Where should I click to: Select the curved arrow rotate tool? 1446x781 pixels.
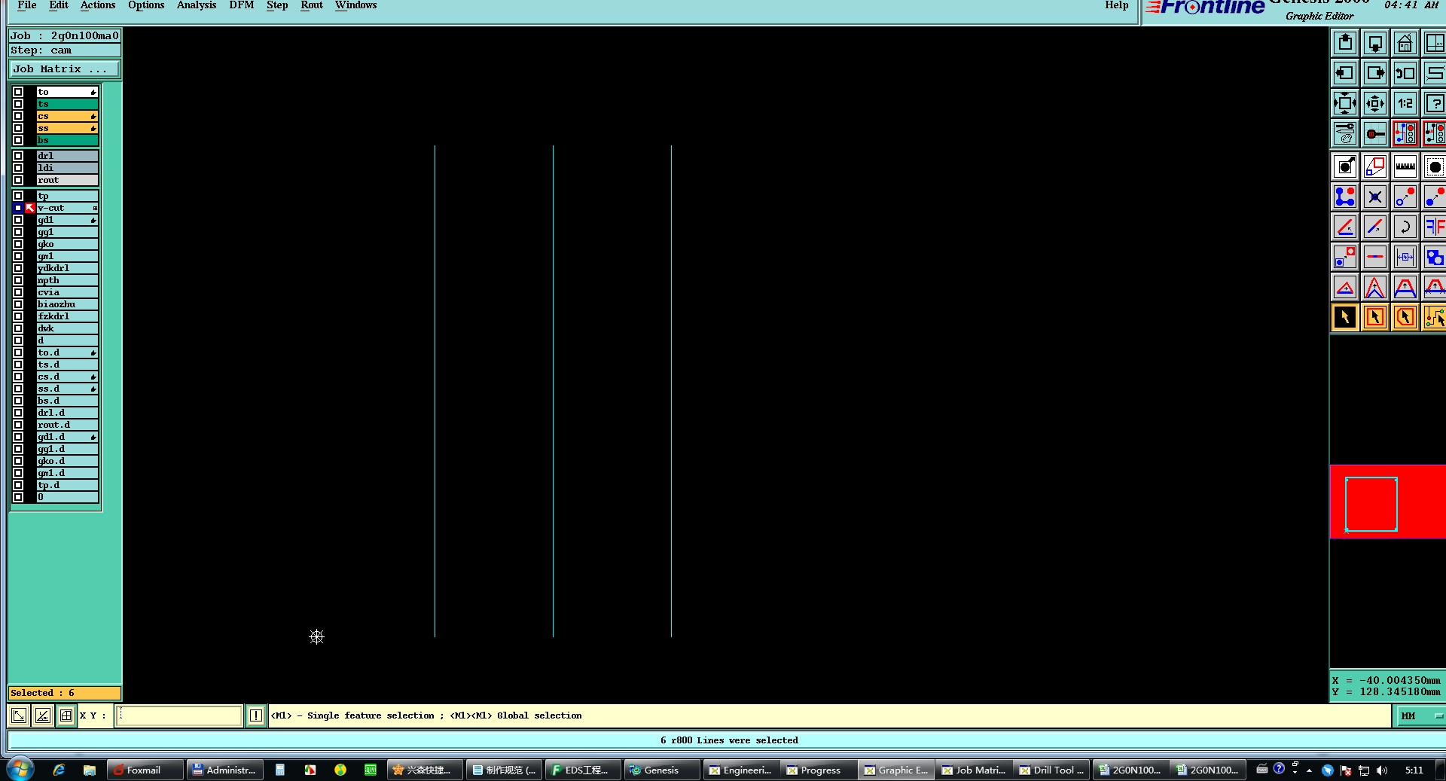pos(1405,227)
